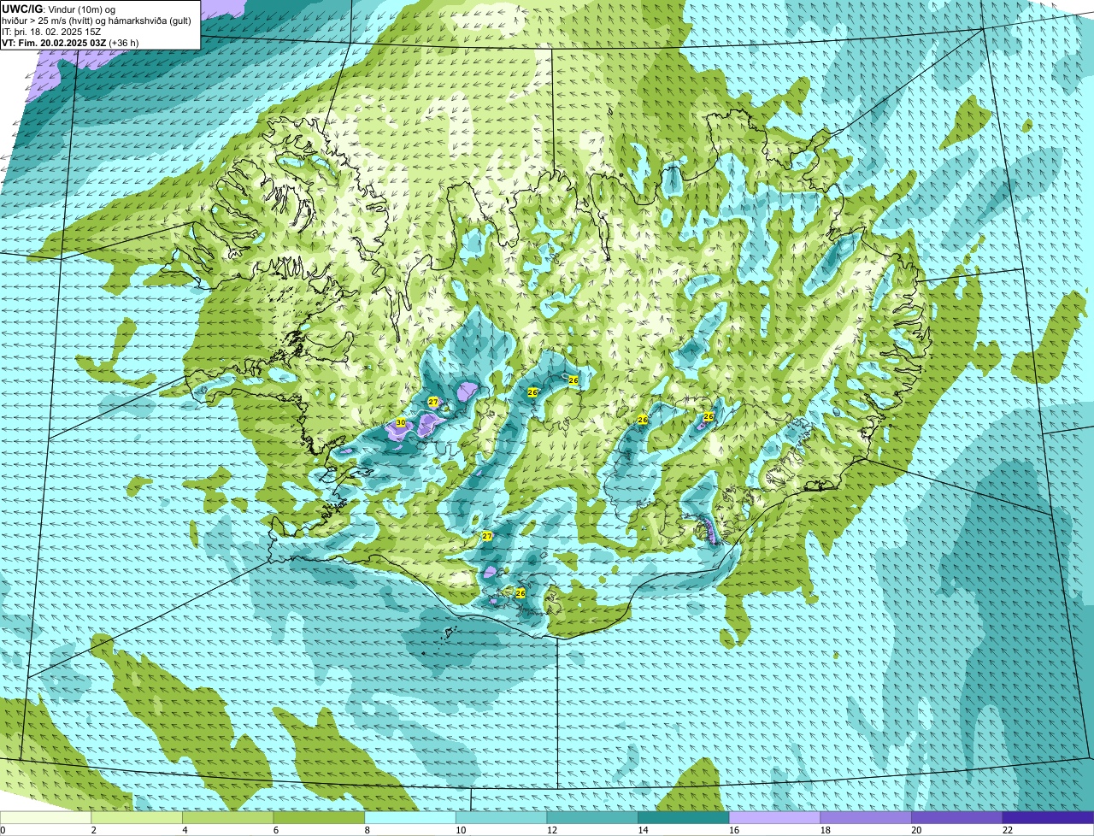
Task: Select the 18–20 m/s purple swatch
Action: pos(866,817)
